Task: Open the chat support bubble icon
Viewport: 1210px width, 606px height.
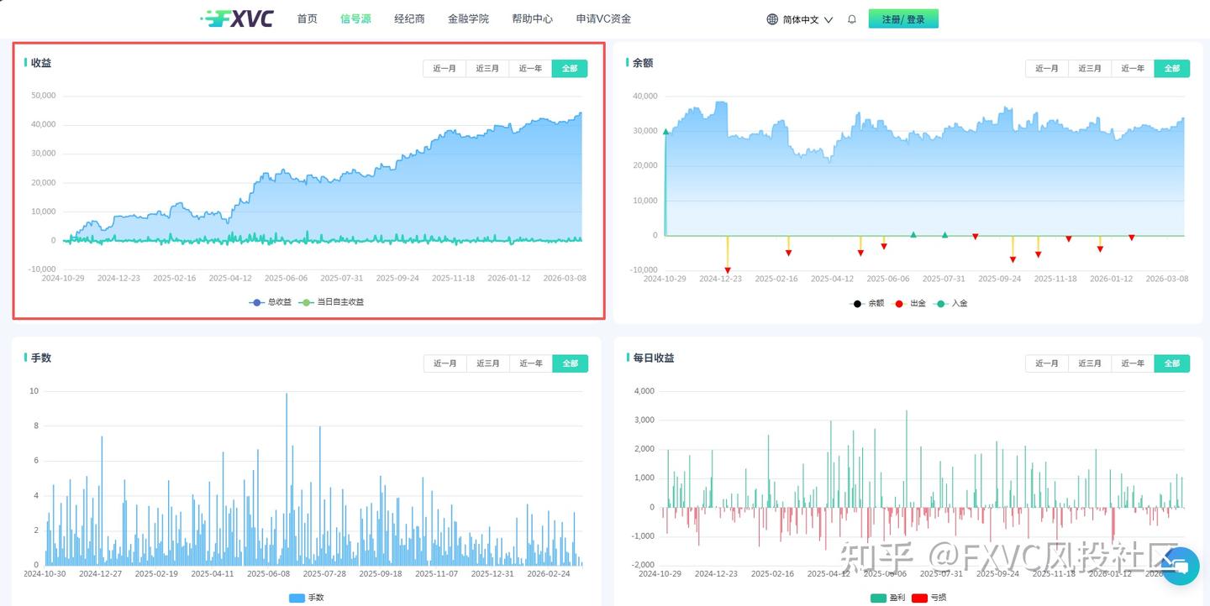Action: [1180, 567]
